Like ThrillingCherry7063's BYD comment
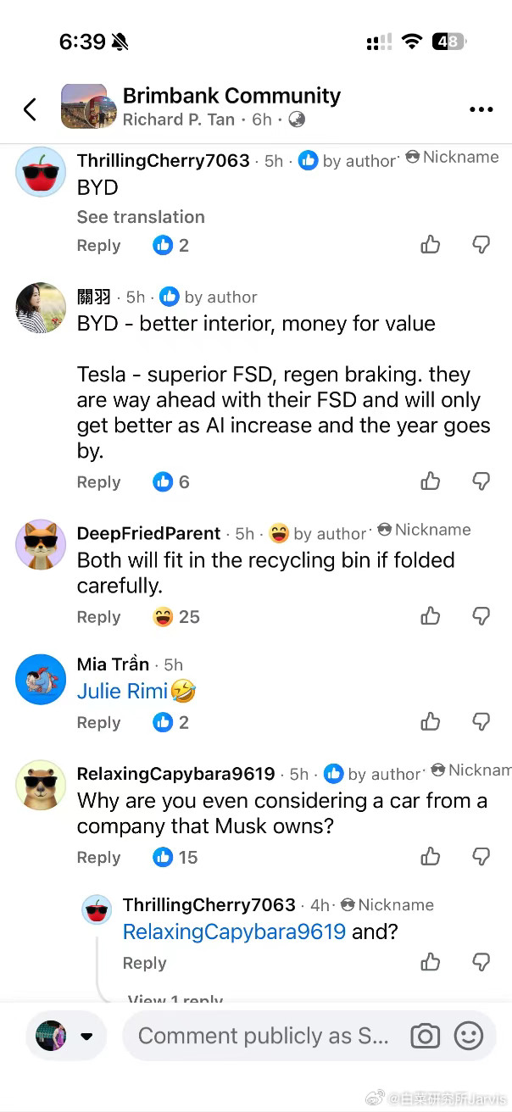 [431, 245]
